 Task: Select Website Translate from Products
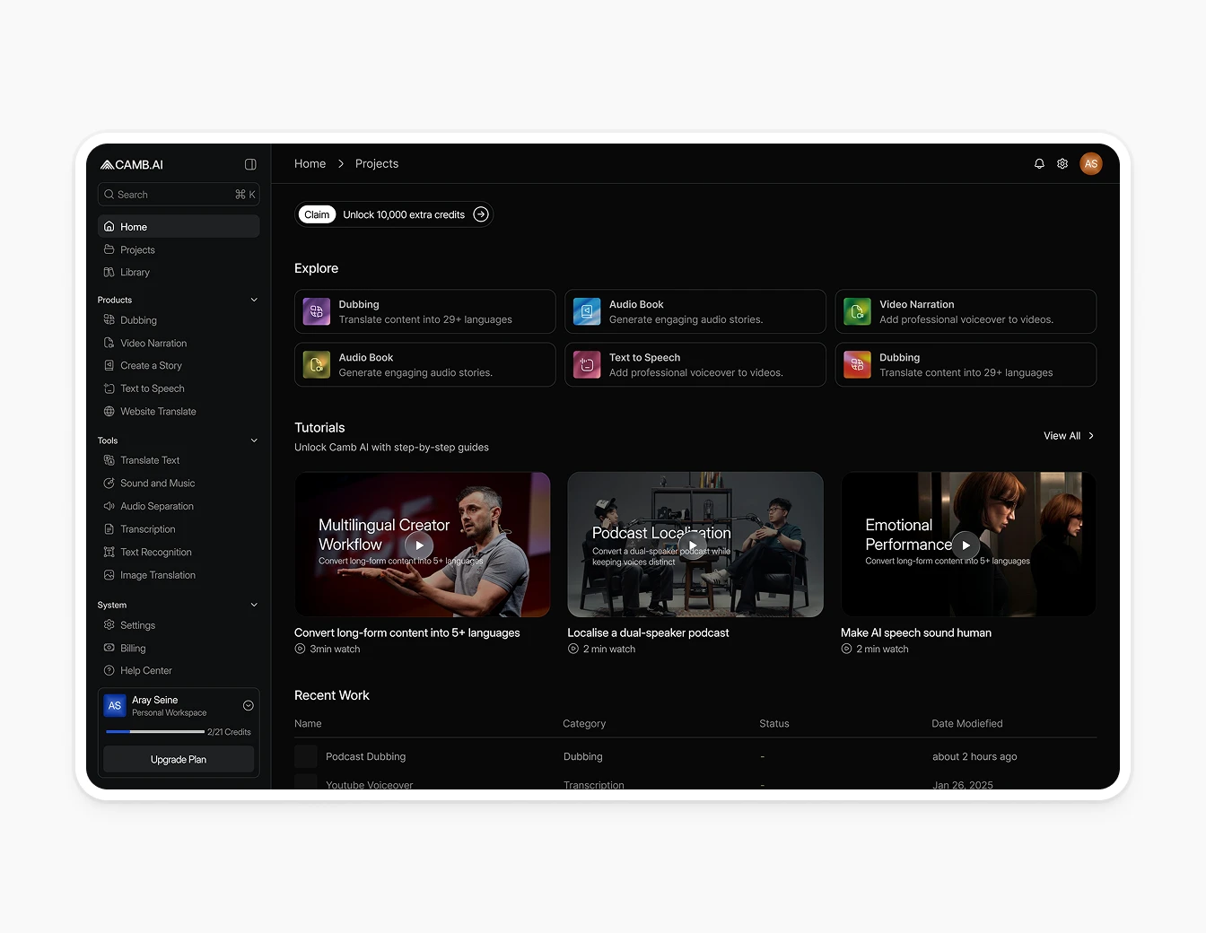pyautogui.click(x=158, y=411)
